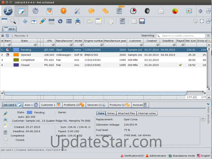This screenshot has height=159, width=212.
Task: Click olive Completed state color swatch
Action: pos(16,60)
